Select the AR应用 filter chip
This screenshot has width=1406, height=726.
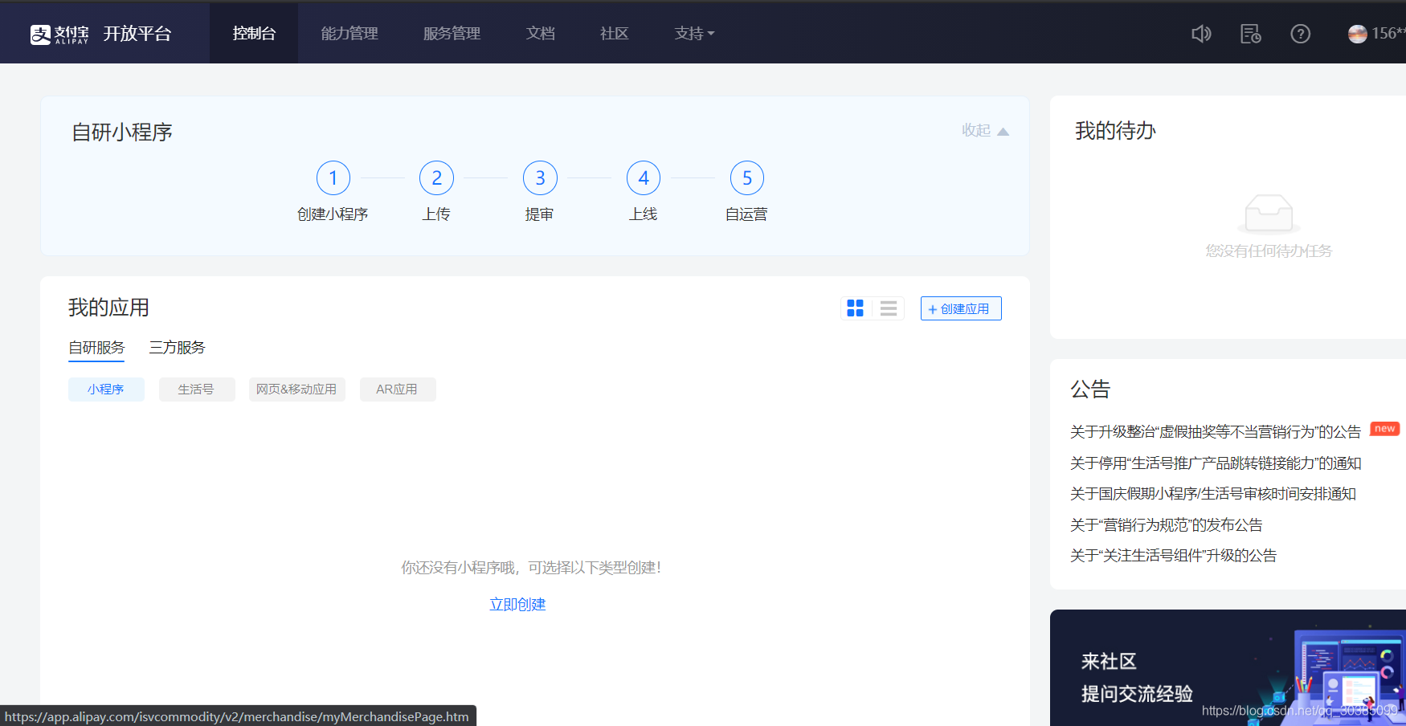pos(397,389)
